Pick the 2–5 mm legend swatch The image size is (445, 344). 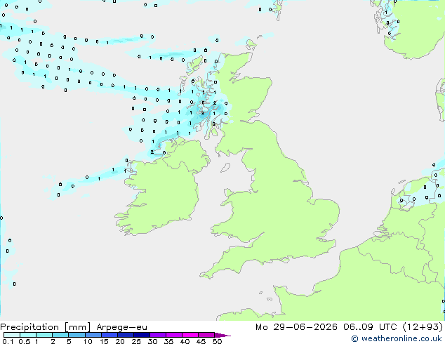(60, 335)
